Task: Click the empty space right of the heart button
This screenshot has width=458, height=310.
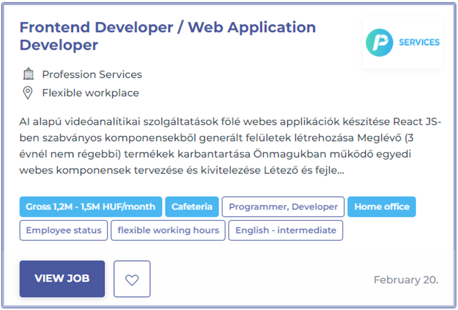Action: [x=254, y=279]
